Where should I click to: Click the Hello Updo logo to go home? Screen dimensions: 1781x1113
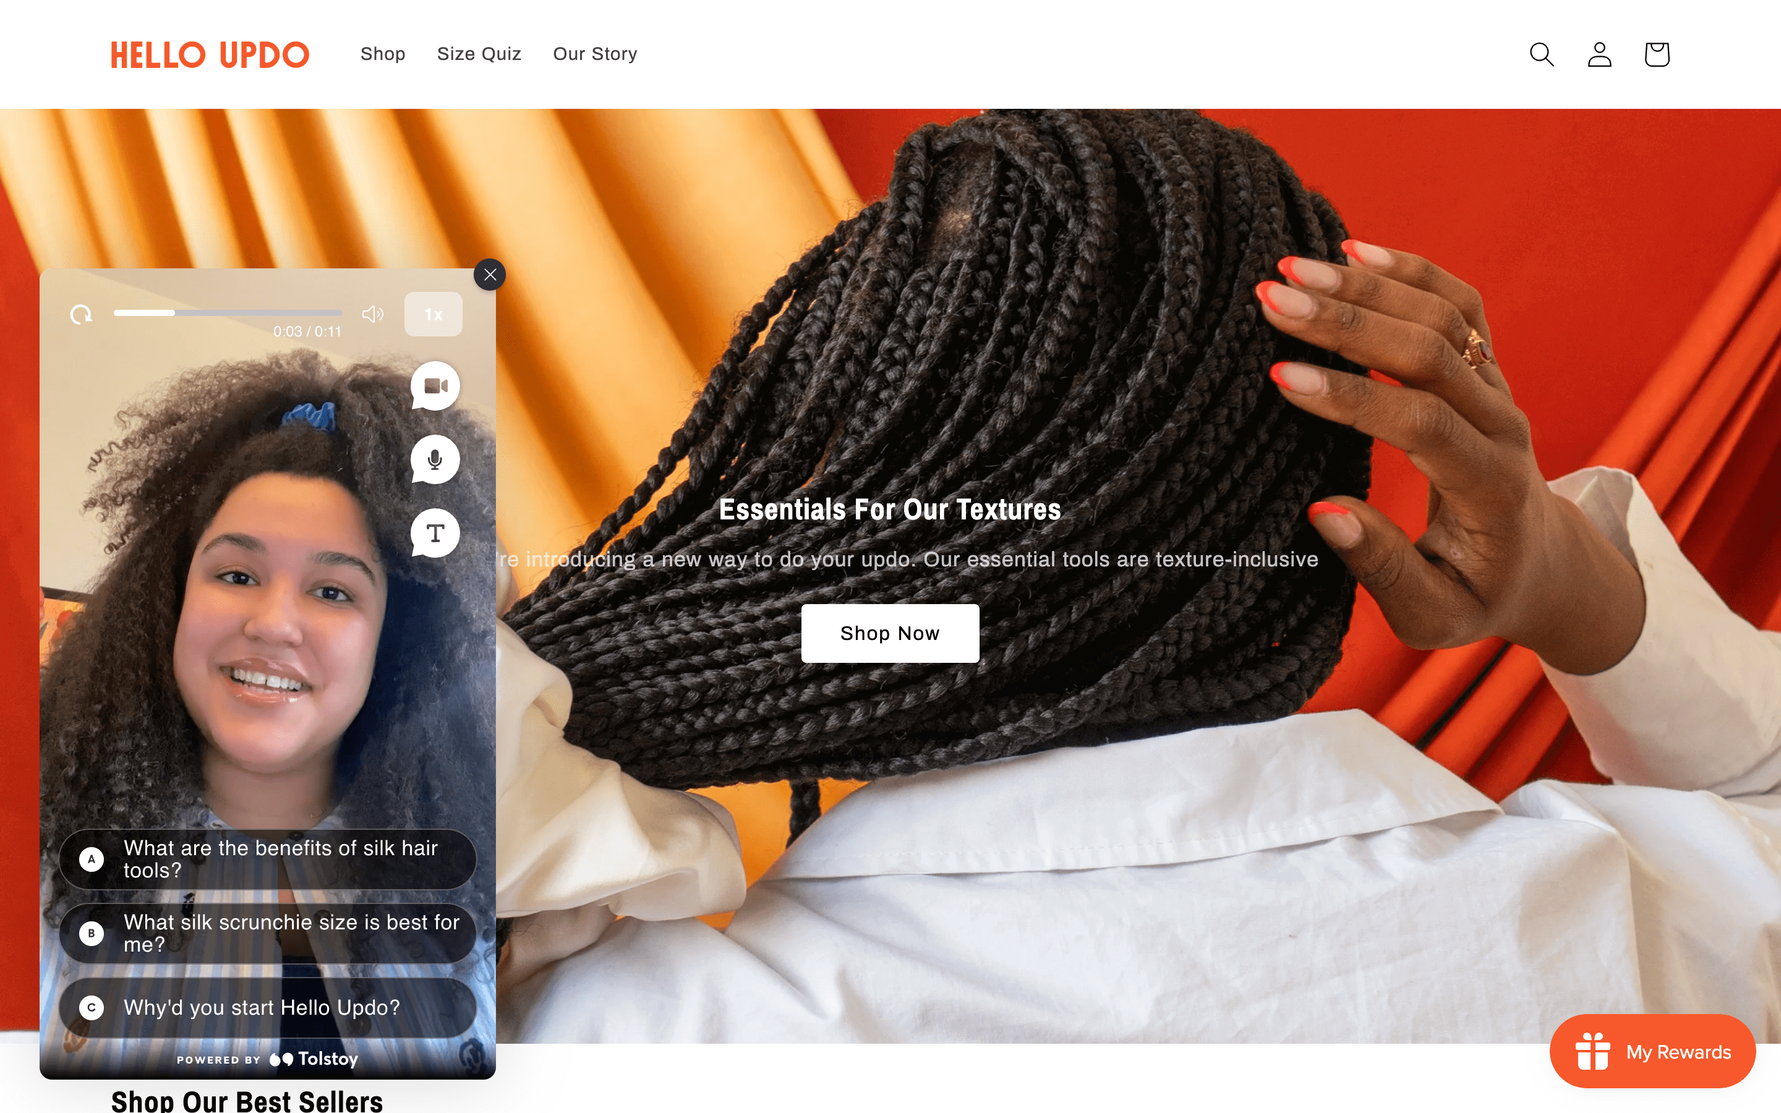(x=211, y=54)
